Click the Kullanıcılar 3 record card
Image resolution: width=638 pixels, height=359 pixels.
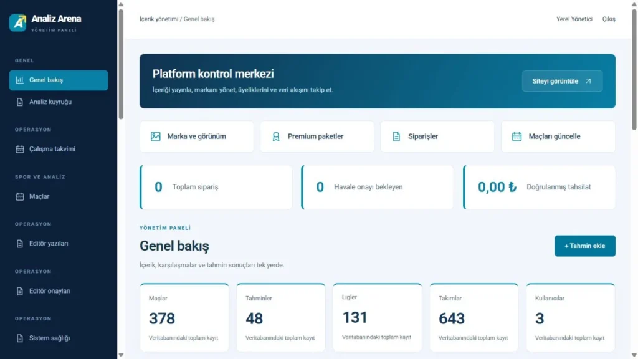[571, 317]
